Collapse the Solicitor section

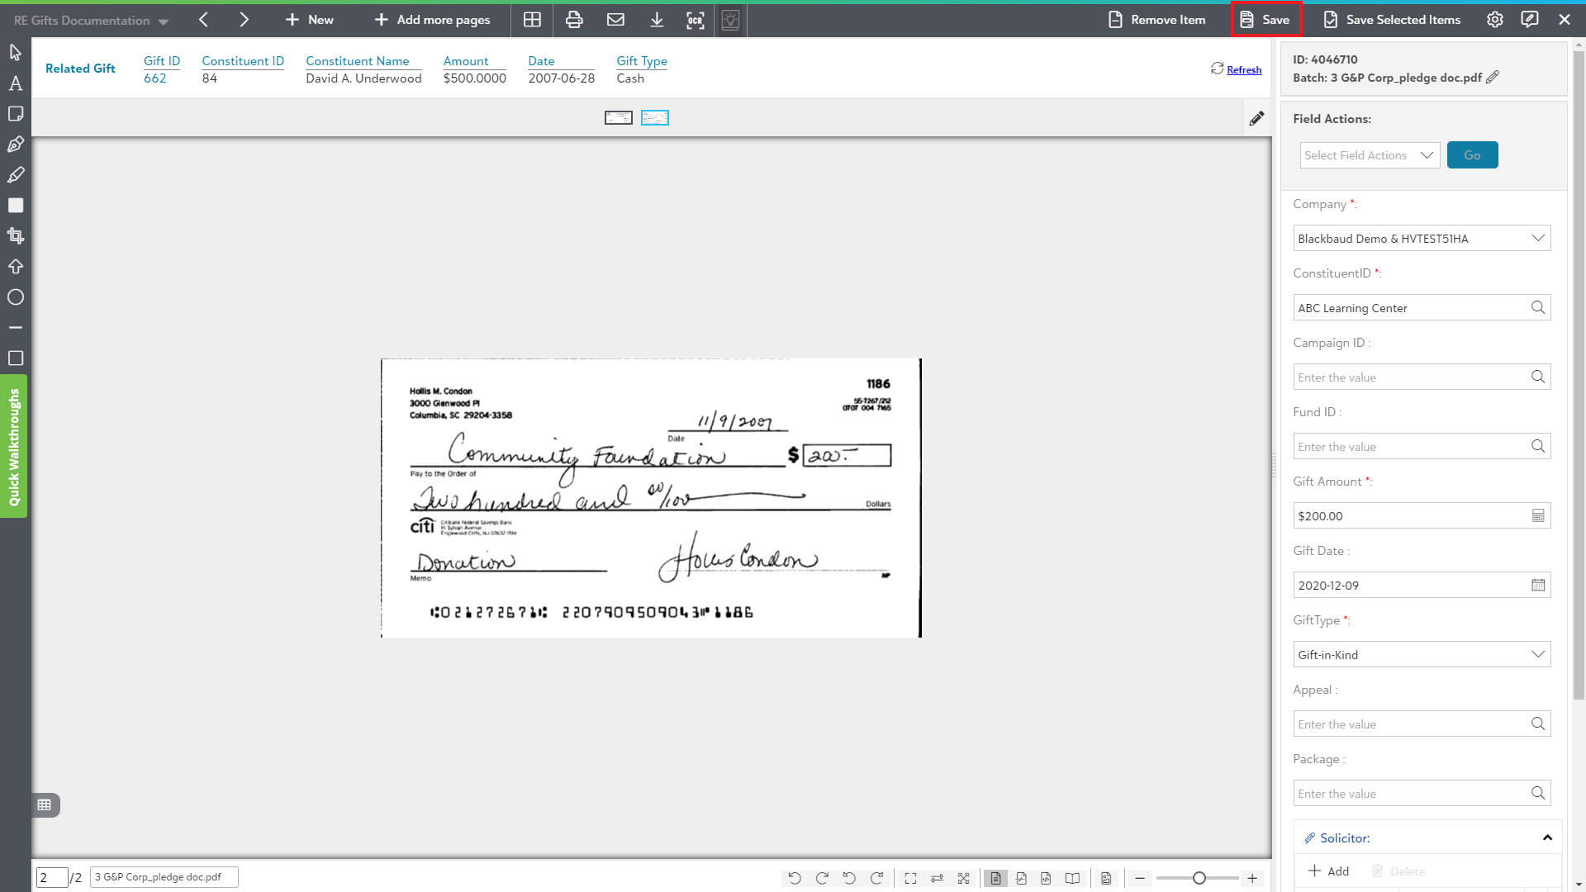point(1547,837)
